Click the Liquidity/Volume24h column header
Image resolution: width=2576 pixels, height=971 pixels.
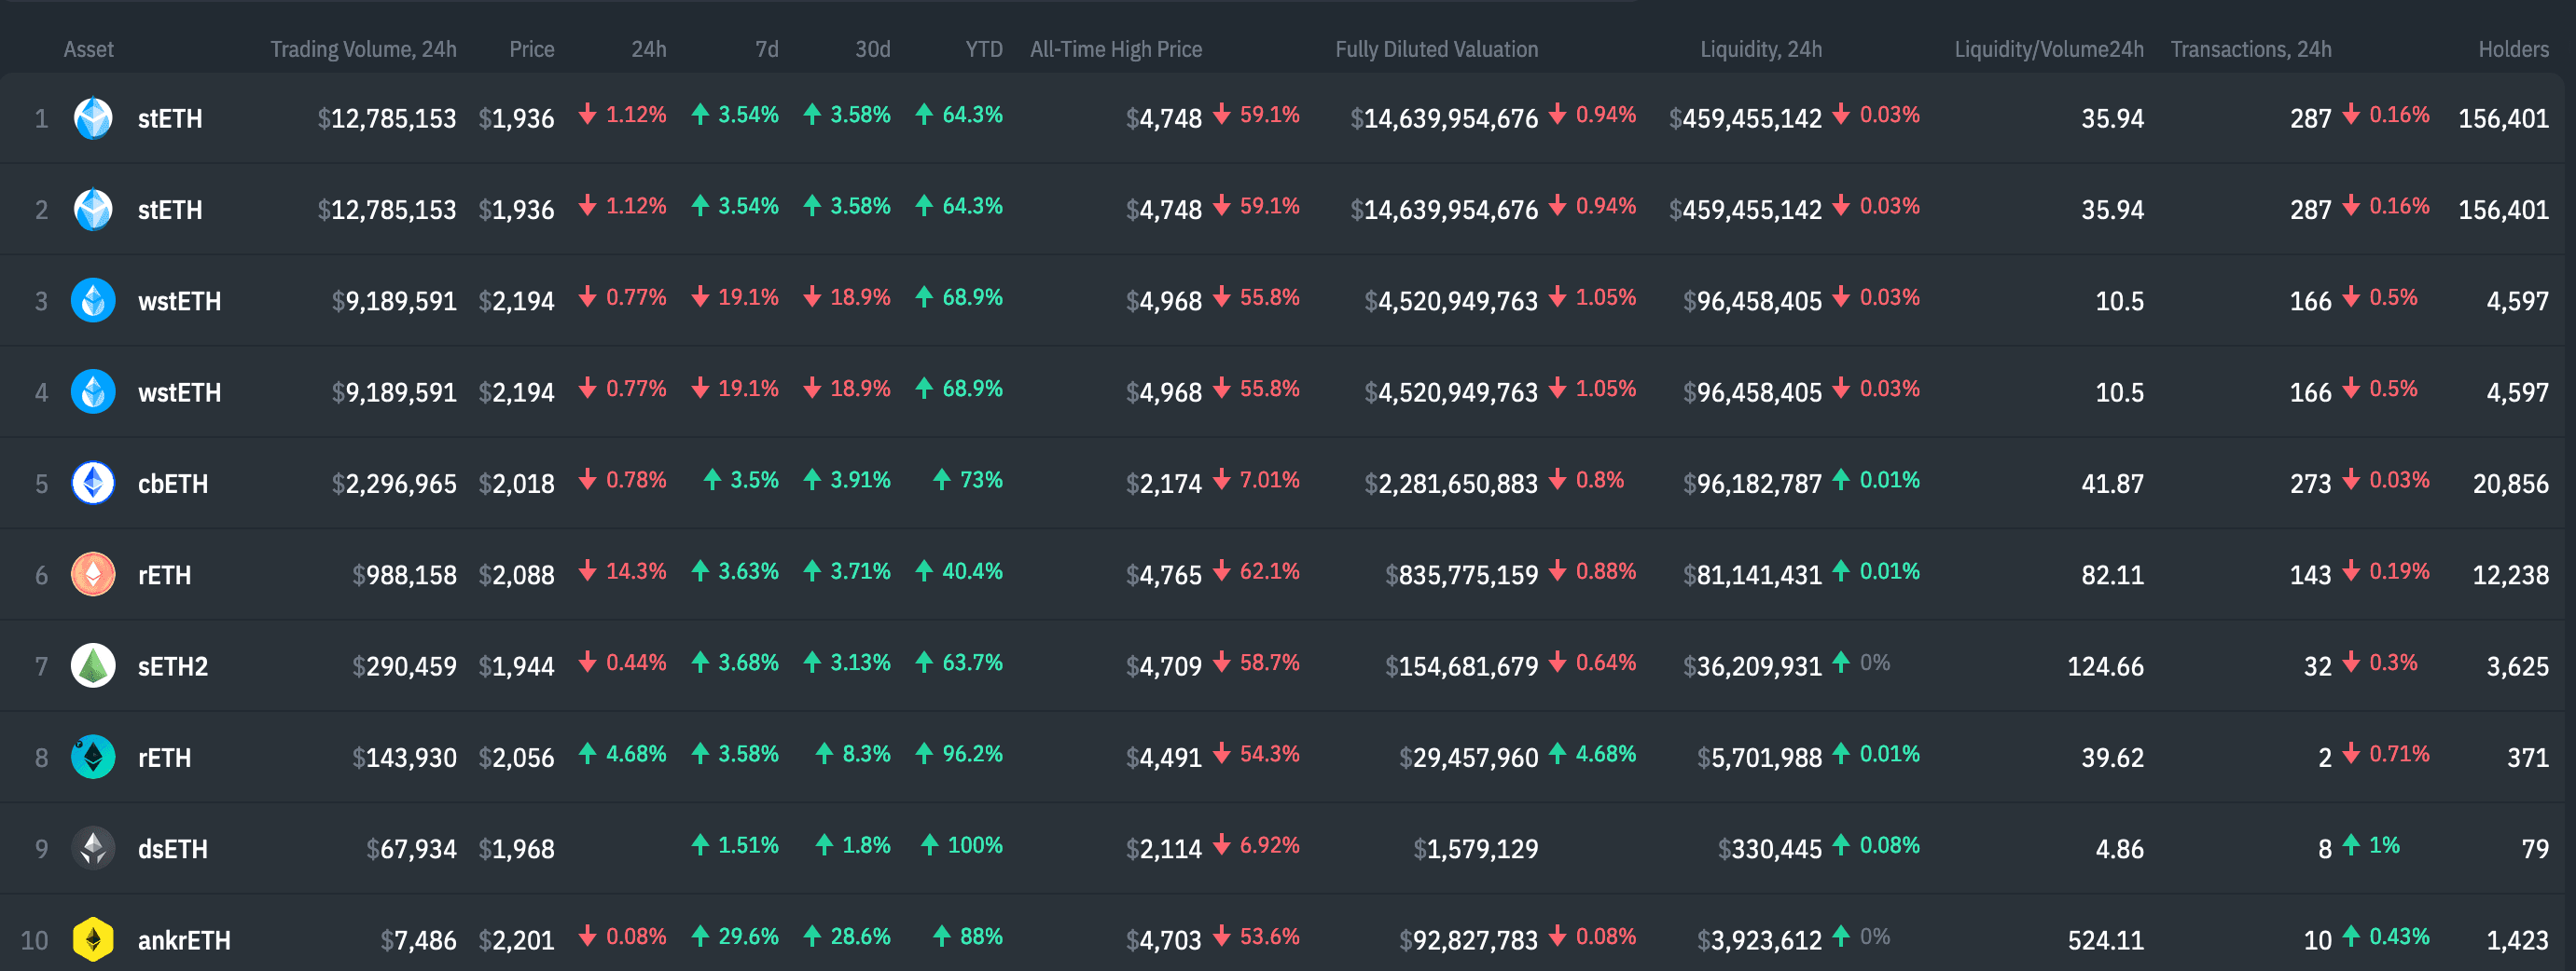(x=2048, y=49)
